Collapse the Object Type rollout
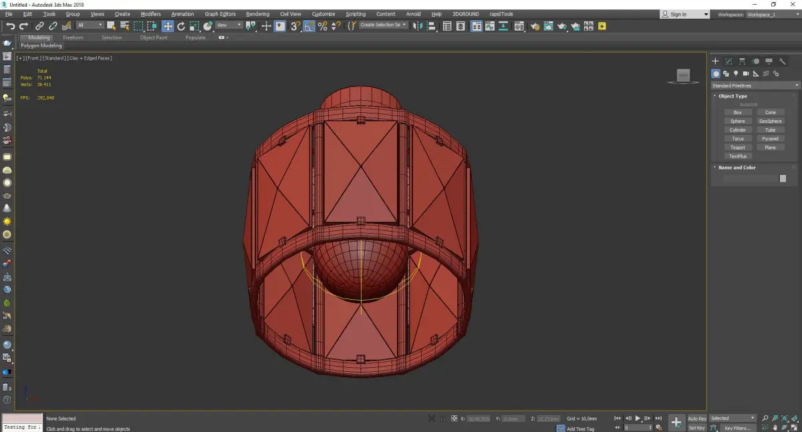The image size is (802, 432). pyautogui.click(x=732, y=96)
